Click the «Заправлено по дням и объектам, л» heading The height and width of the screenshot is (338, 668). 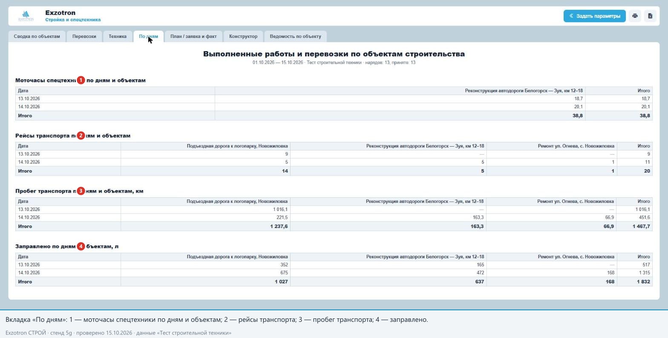67,246
